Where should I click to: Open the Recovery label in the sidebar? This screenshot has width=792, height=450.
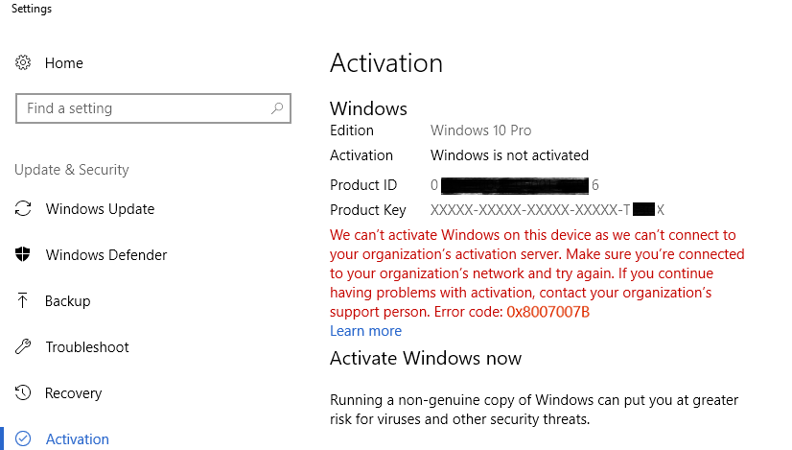point(73,393)
